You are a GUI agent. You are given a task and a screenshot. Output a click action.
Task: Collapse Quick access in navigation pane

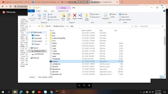pos(29,32)
